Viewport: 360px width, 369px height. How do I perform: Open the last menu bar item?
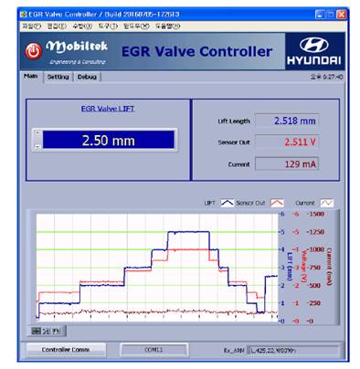click(167, 26)
